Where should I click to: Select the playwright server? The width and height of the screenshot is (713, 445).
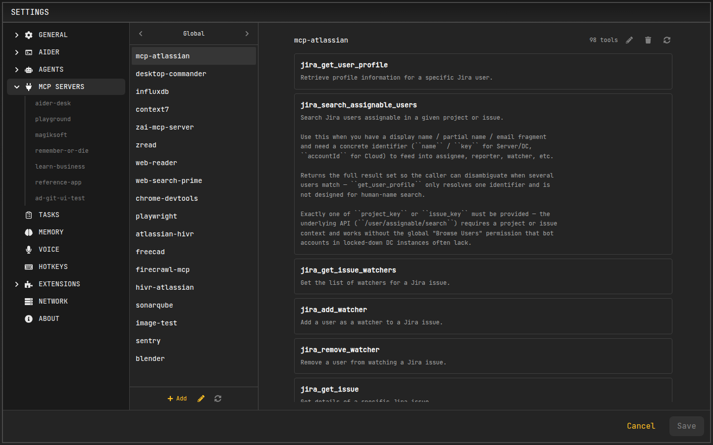[194, 216]
